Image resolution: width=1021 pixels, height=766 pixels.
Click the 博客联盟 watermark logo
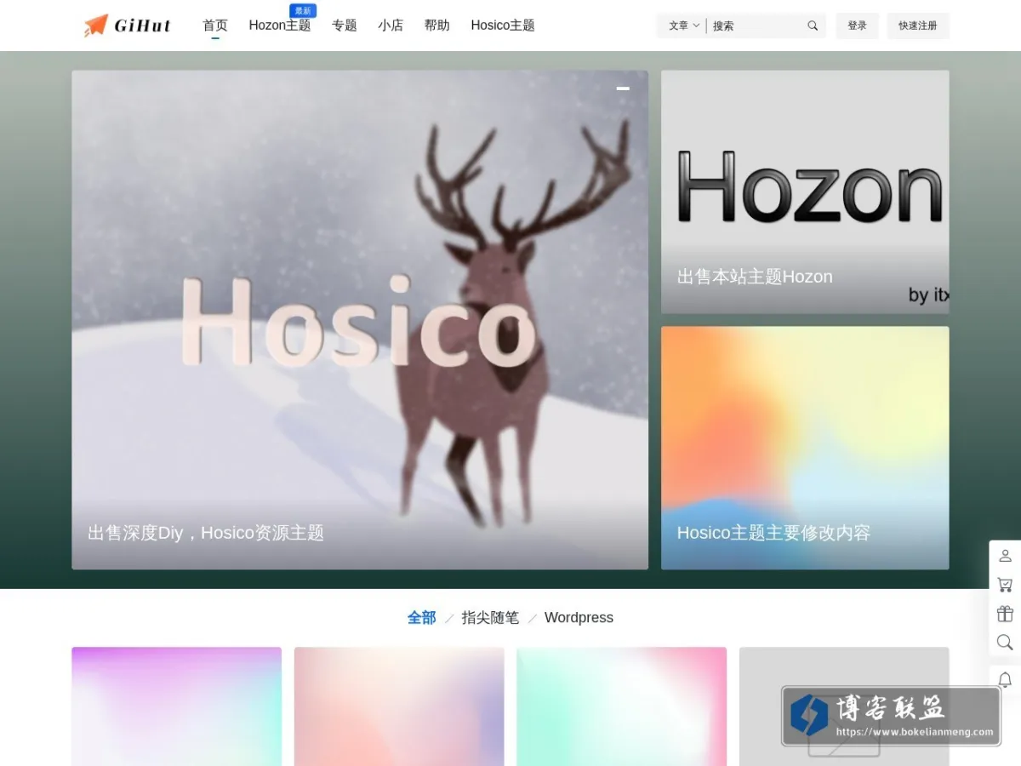tap(891, 716)
